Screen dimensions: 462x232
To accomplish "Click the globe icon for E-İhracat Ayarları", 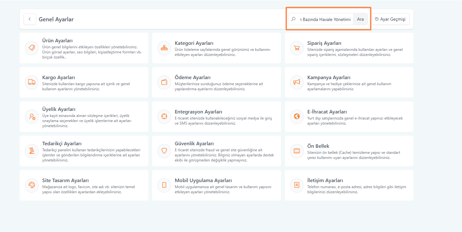I will [x=297, y=117].
